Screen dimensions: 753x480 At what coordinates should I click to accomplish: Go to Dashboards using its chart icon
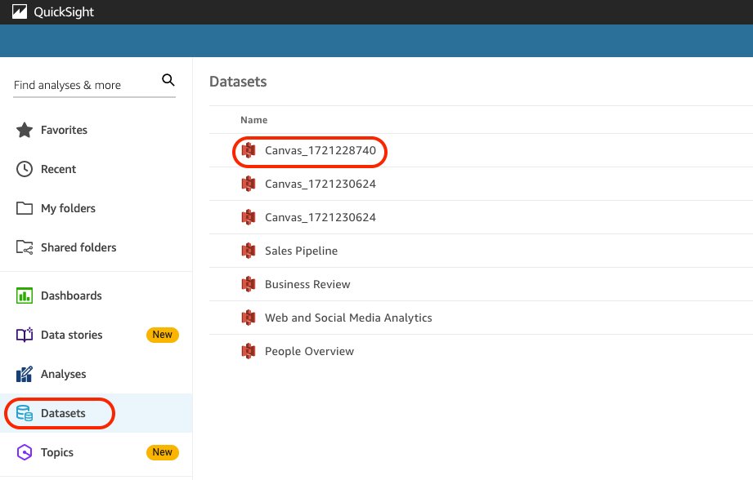25,296
